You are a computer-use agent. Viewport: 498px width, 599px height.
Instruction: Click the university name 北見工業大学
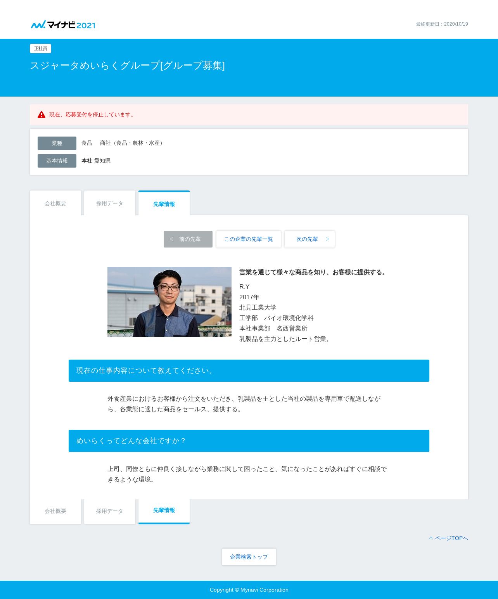pos(258,307)
